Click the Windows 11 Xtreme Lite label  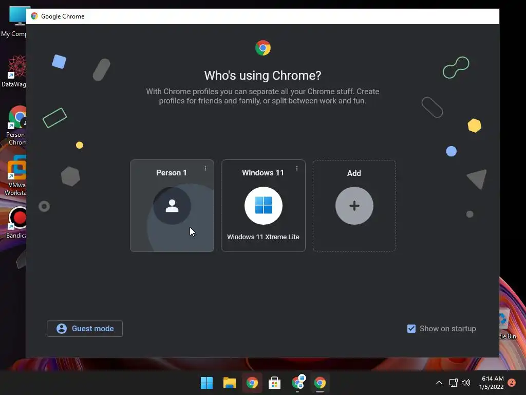pyautogui.click(x=264, y=237)
